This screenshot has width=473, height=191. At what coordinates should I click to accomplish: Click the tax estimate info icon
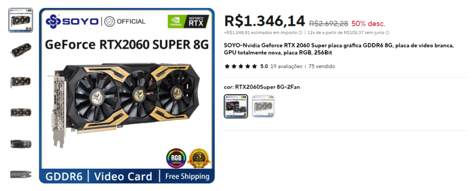pos(300,33)
